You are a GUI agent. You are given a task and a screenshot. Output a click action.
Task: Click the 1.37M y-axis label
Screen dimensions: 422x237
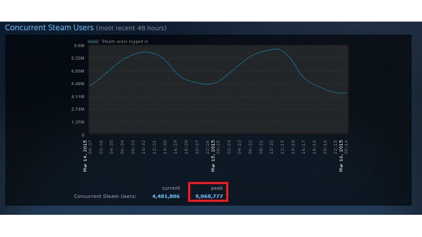click(78, 122)
